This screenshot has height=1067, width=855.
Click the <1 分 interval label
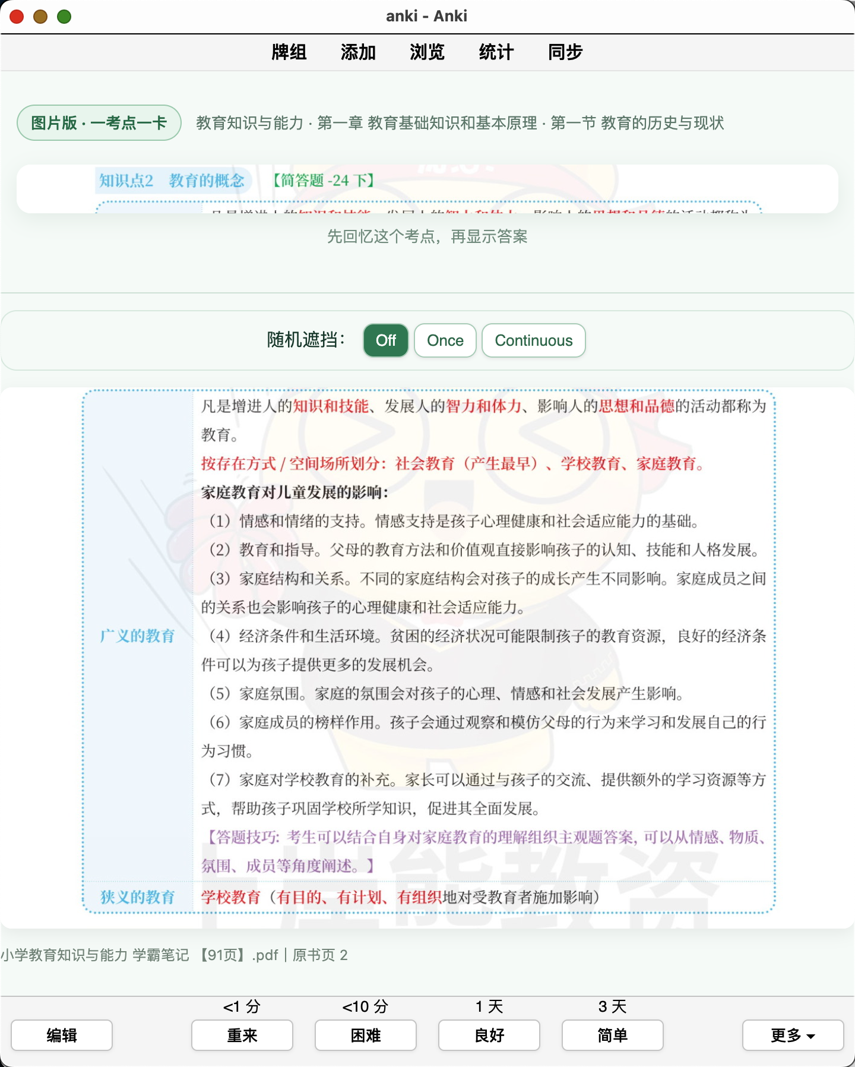tap(242, 1006)
